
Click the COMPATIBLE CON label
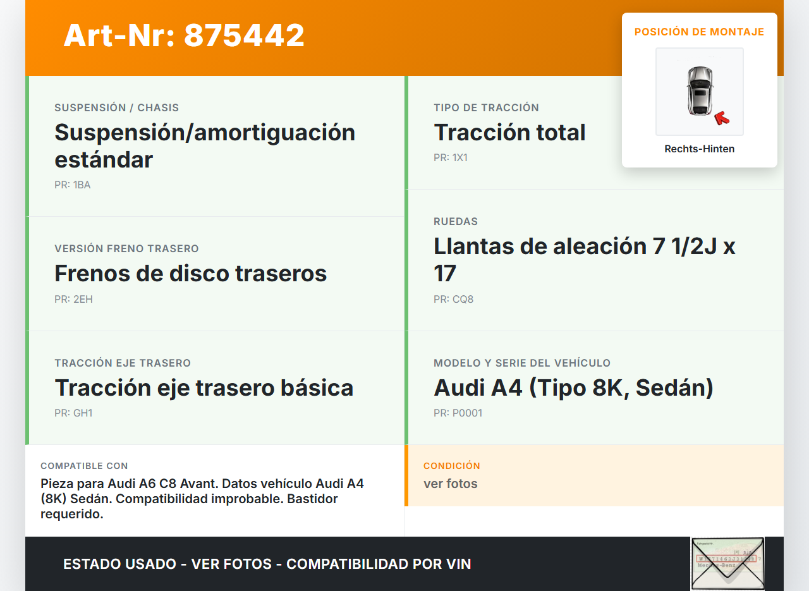[x=84, y=466]
